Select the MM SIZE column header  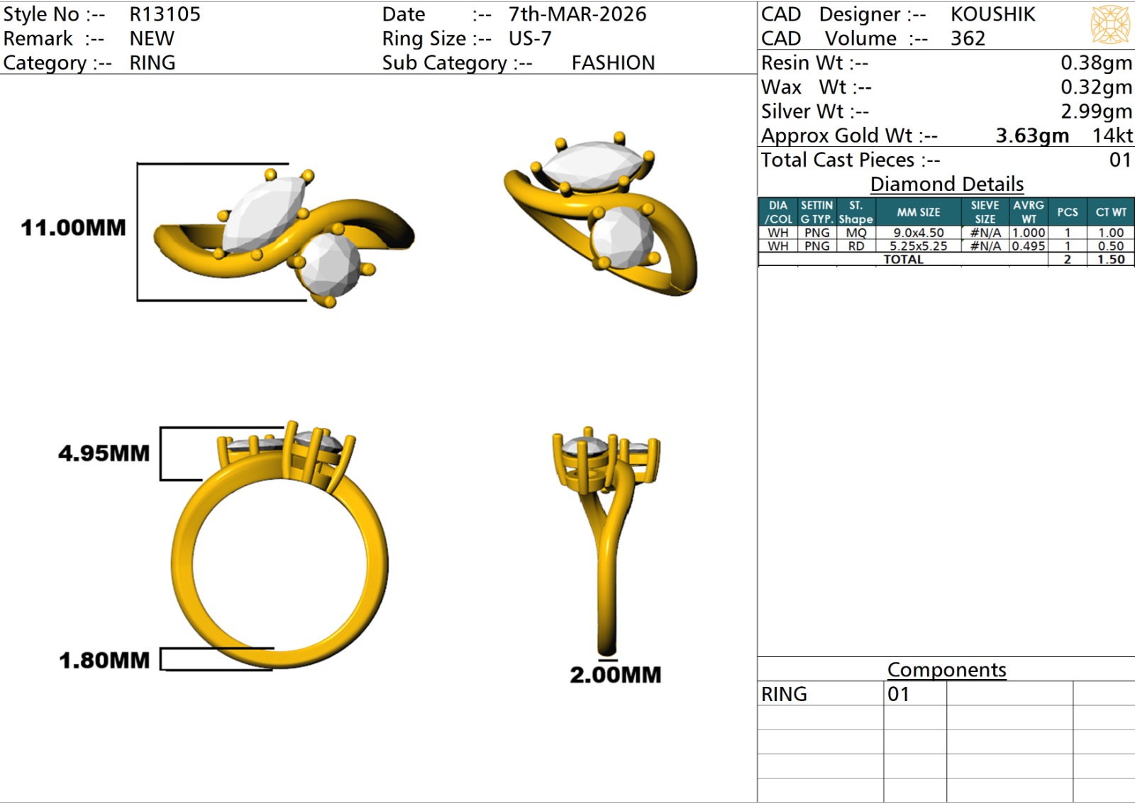918,212
